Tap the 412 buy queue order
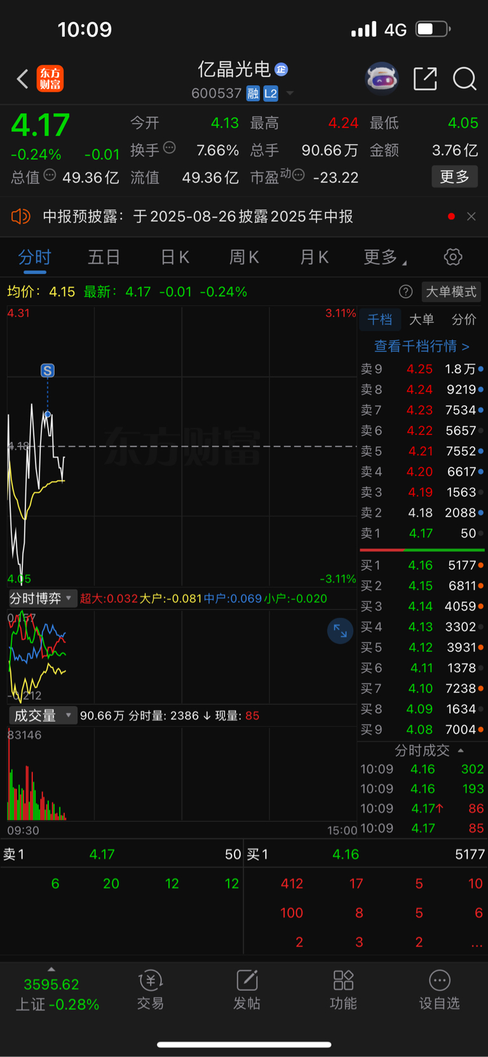Screen dimensions: 488x1057 point(292,883)
